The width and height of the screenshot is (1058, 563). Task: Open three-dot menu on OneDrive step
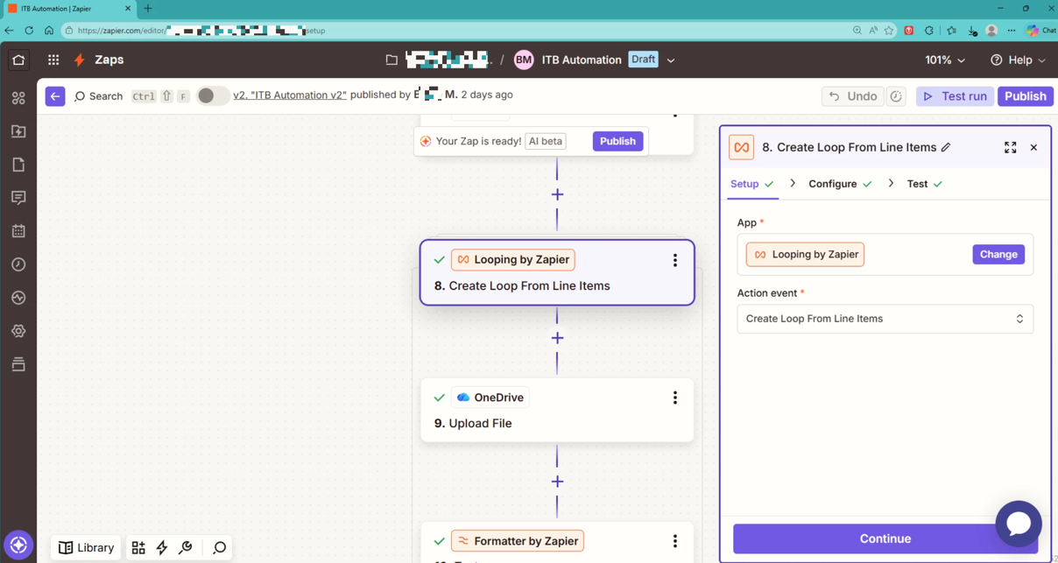[x=674, y=398]
